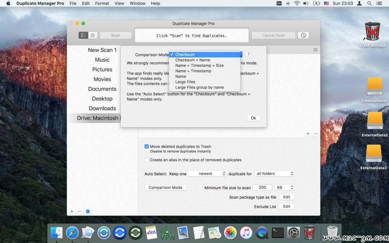Image resolution: width=389 pixels, height=243 pixels.
Task: Open the ExternalData1 drive icon
Action: pos(375,90)
